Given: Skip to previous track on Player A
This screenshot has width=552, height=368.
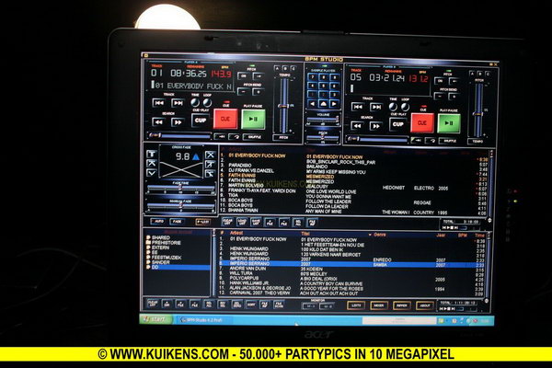Looking at the screenshot, I should 158,103.
